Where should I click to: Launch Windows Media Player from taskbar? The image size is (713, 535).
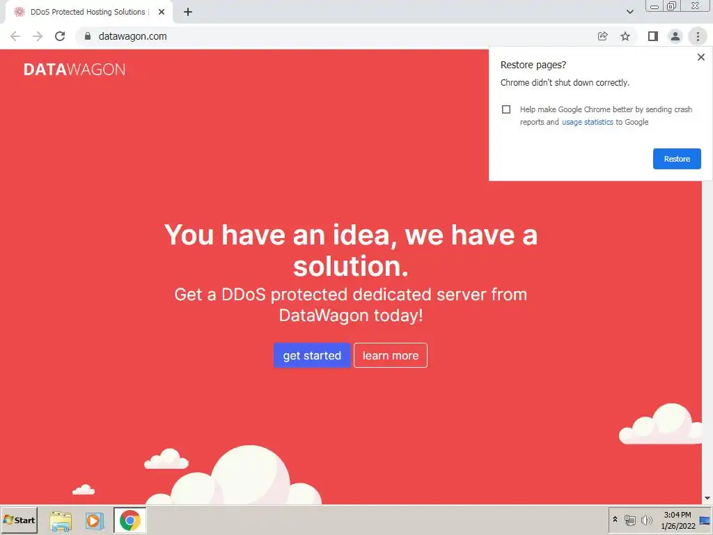(95, 520)
